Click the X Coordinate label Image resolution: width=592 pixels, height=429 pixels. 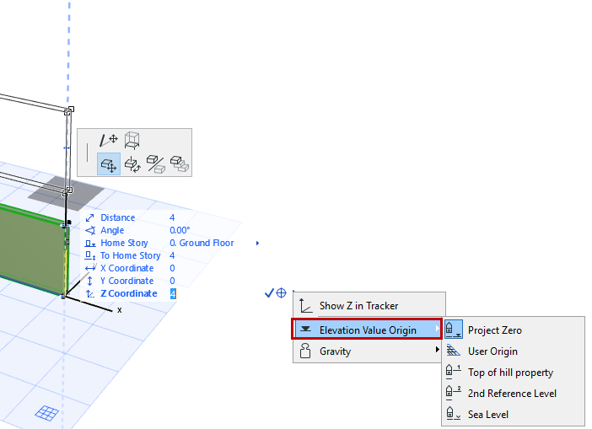[x=126, y=268]
